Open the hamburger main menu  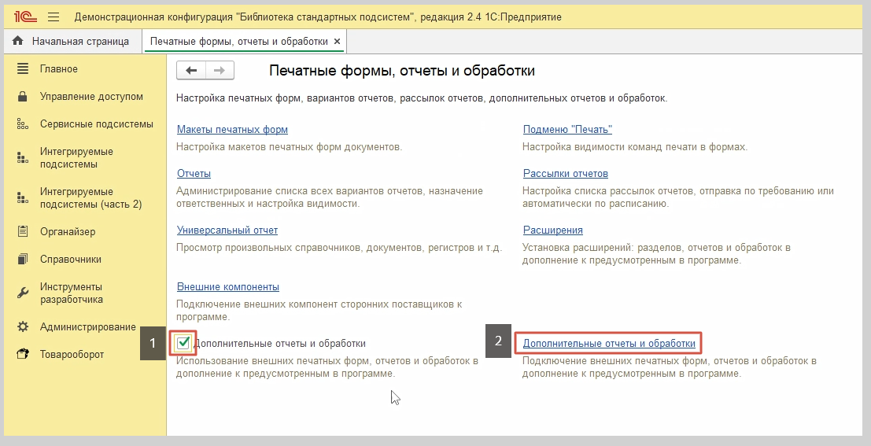point(54,17)
